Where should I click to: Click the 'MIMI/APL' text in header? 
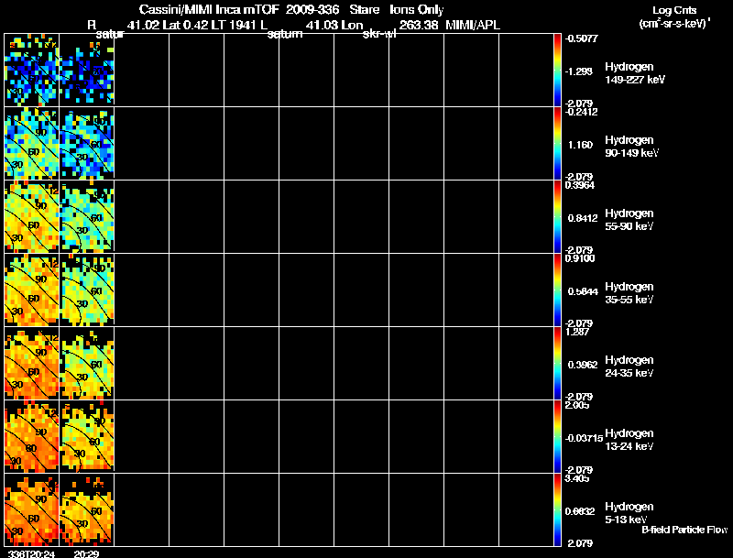[473, 26]
